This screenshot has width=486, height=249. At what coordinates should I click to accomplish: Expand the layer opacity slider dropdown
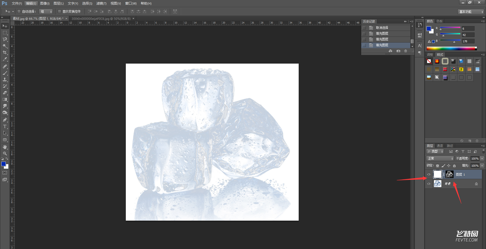[482, 158]
